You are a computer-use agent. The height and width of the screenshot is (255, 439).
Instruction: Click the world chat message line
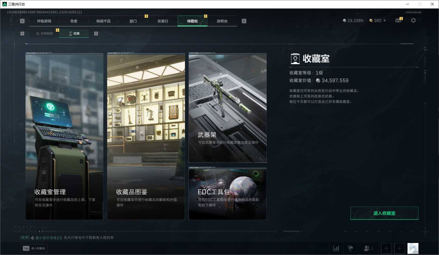(67, 238)
